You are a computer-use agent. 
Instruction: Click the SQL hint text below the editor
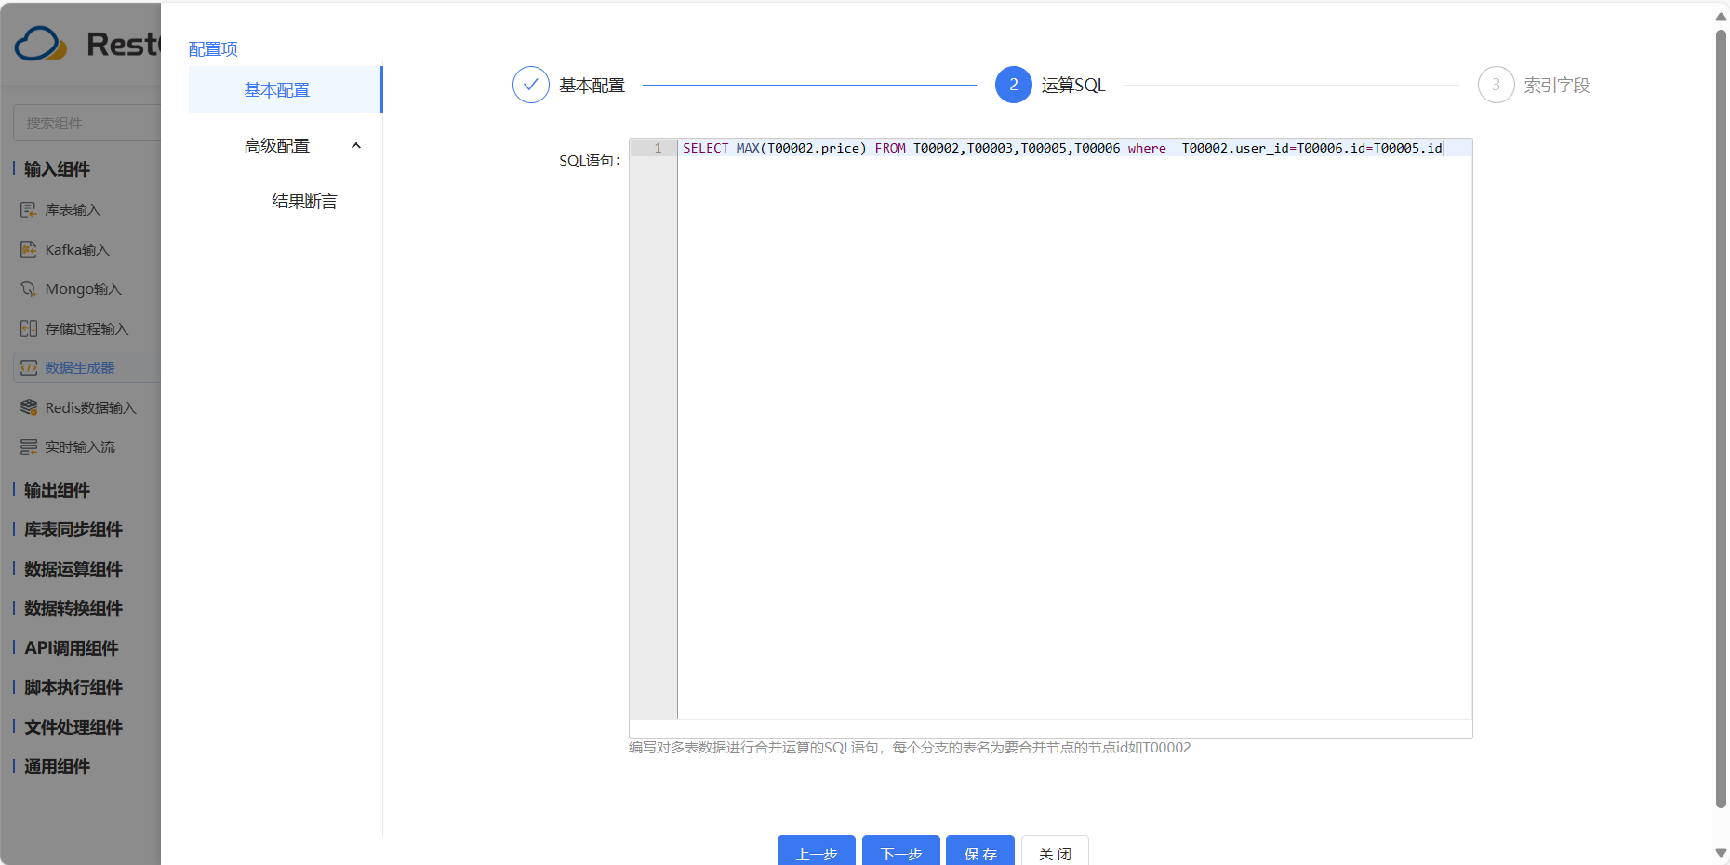click(910, 748)
